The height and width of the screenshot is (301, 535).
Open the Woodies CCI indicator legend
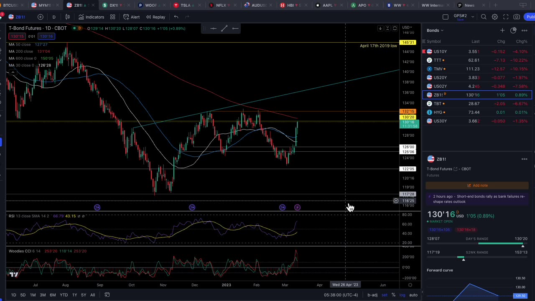(25, 251)
